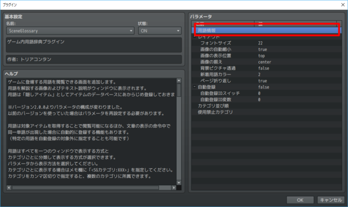Click the help text scroll-right arrow
Screen dimensions: 348x207
click(x=174, y=187)
